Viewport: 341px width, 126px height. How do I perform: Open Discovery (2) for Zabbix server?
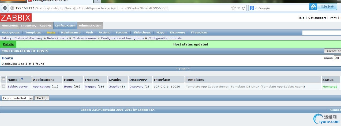click(x=136, y=87)
